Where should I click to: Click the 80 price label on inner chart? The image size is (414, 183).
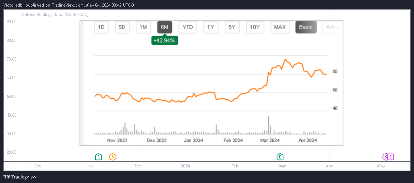(x=335, y=72)
